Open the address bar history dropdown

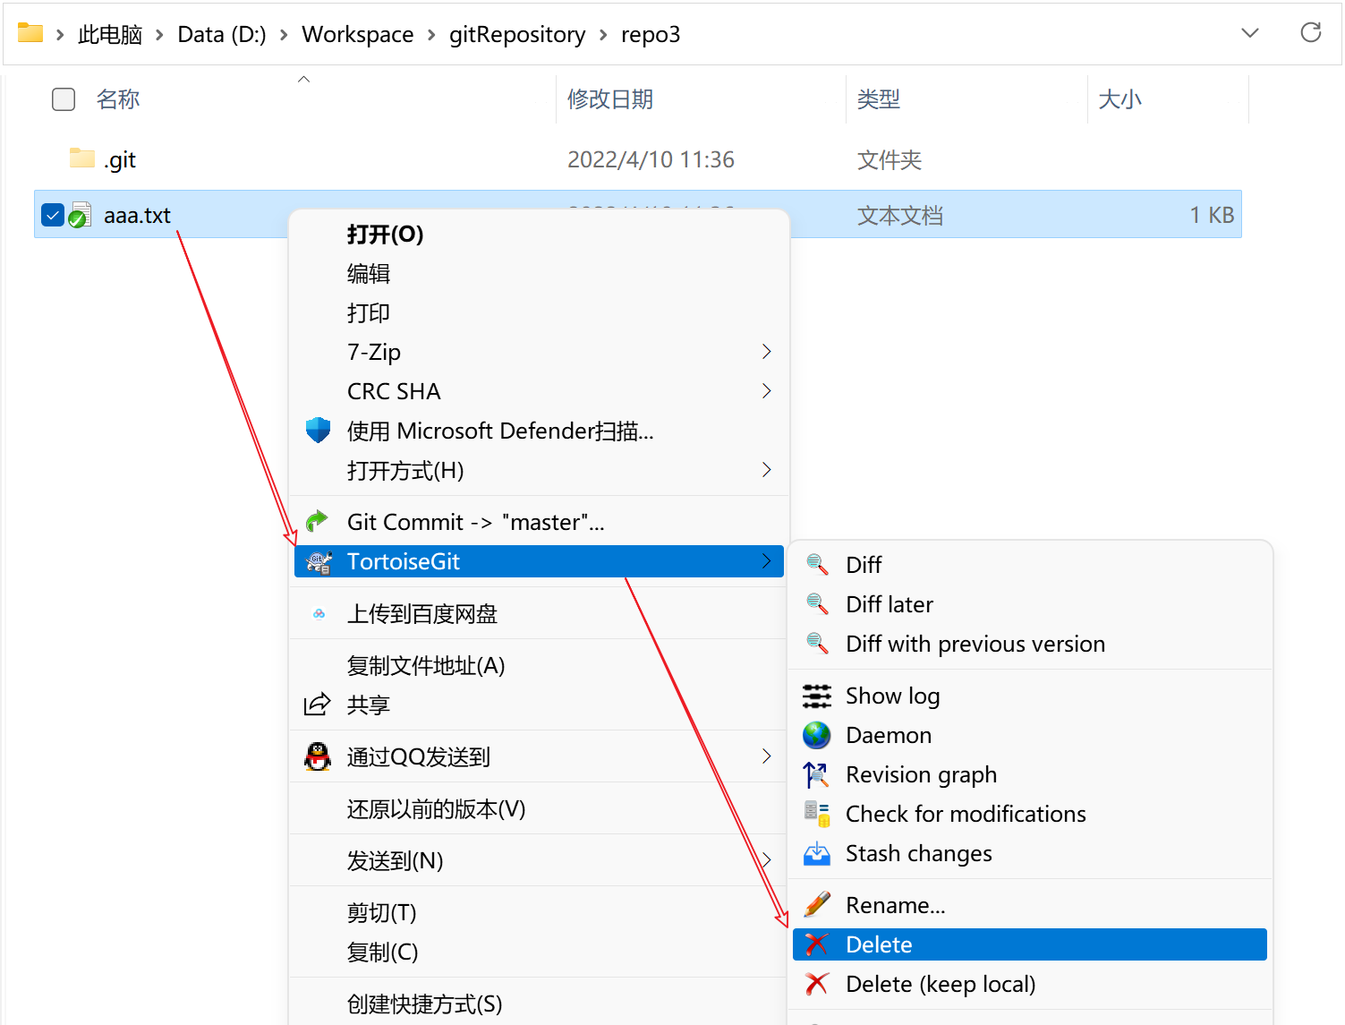click(1250, 34)
